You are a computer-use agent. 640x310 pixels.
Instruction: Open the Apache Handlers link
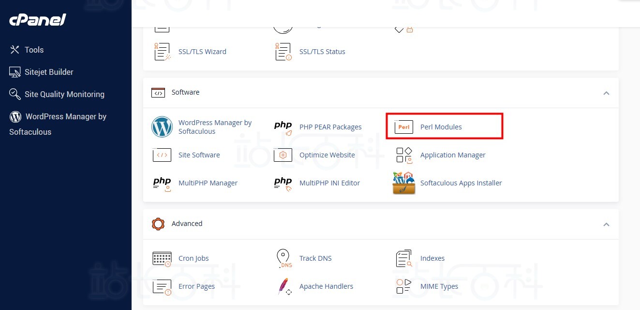point(326,286)
